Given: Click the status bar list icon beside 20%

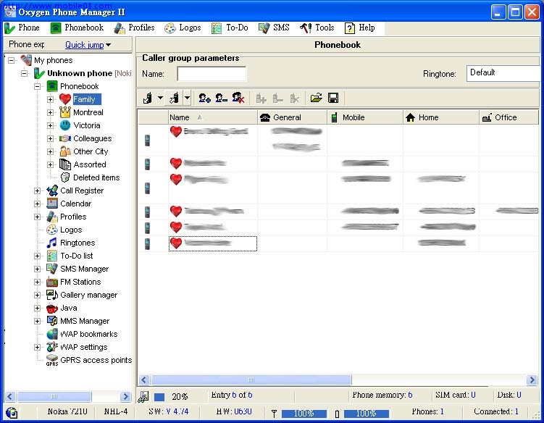Looking at the screenshot, I should coord(143,397).
